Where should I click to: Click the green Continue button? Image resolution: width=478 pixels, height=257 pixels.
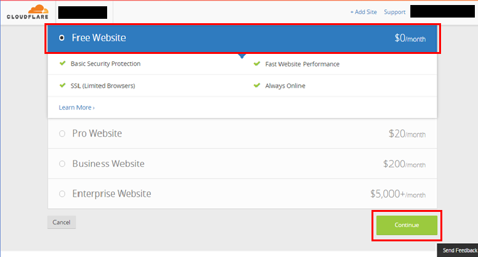(407, 225)
